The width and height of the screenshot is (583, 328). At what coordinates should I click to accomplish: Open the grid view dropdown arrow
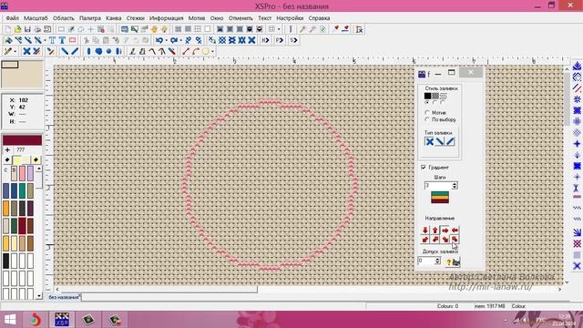279,29
